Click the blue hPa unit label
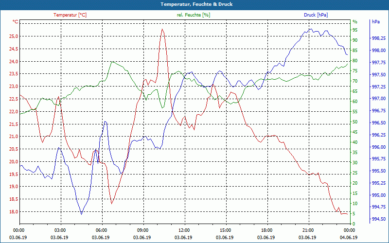 pyautogui.click(x=376, y=22)
